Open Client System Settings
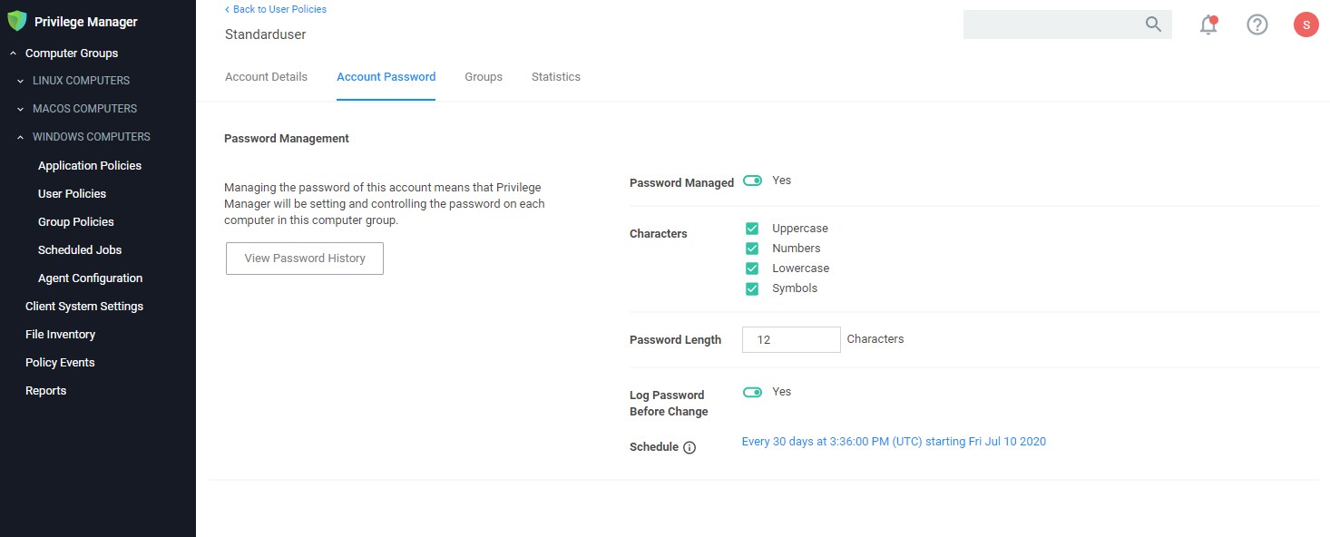Viewport: 1330px width, 537px height. tap(84, 307)
